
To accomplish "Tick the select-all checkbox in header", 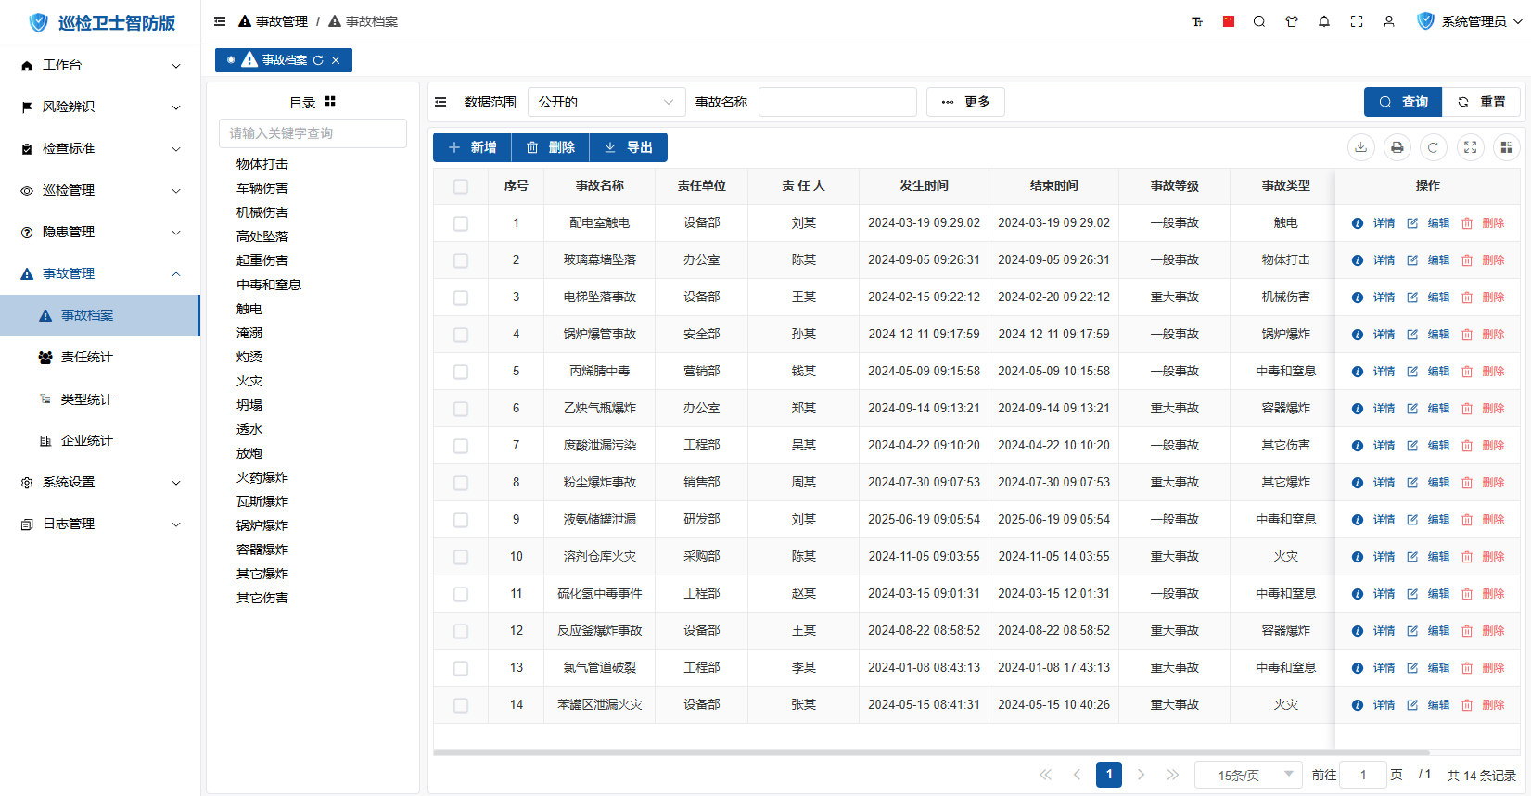I will (x=461, y=186).
